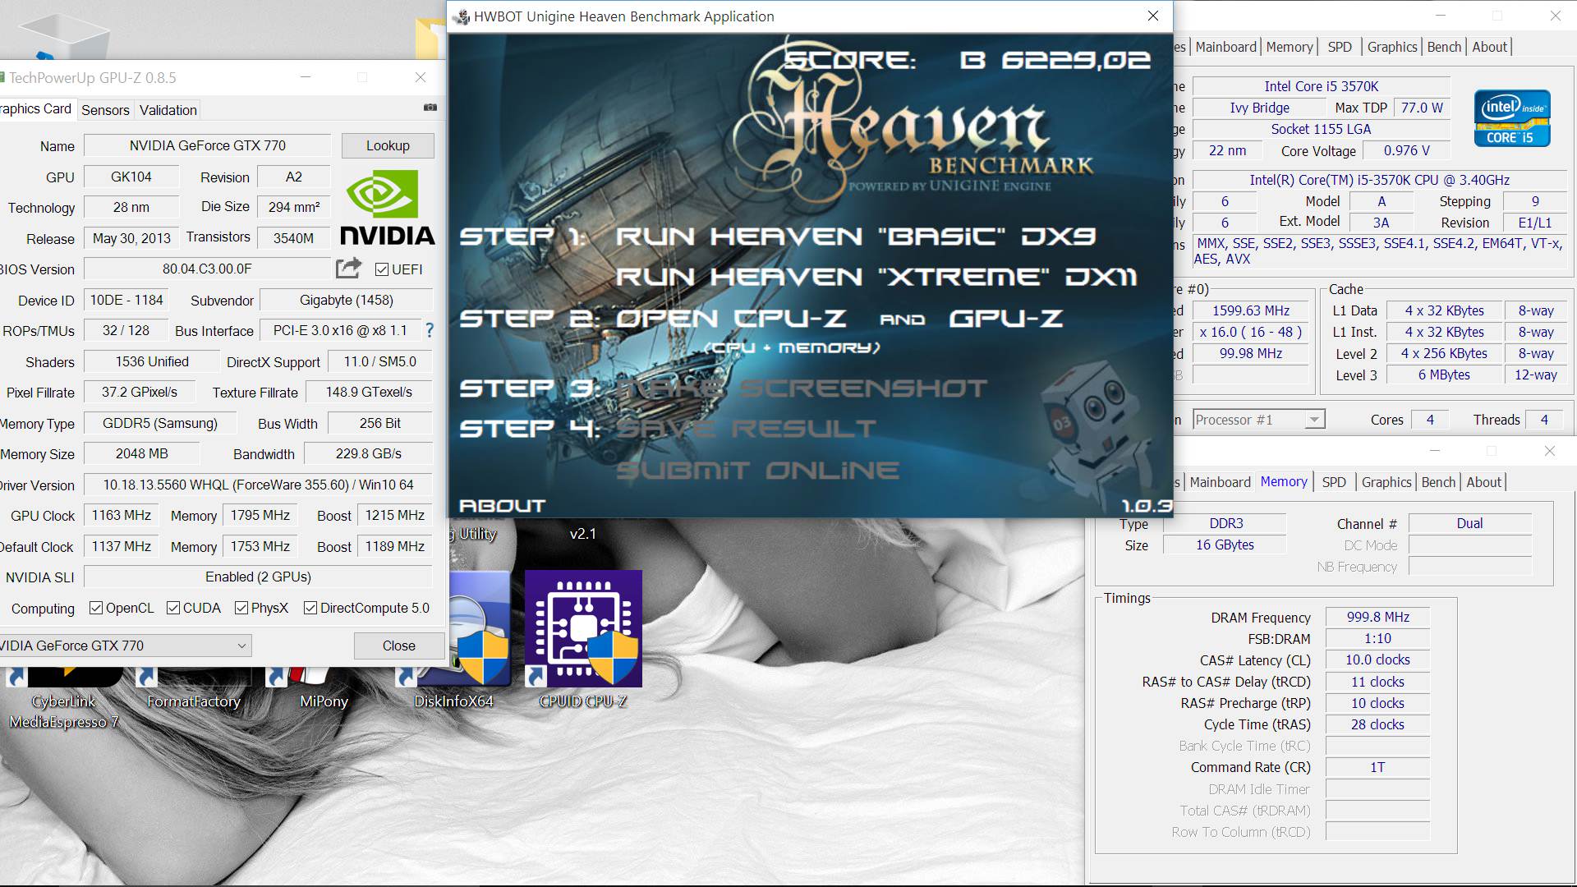The height and width of the screenshot is (887, 1577).
Task: Open SPD tab in upper CPU-Z window
Action: 1340,47
